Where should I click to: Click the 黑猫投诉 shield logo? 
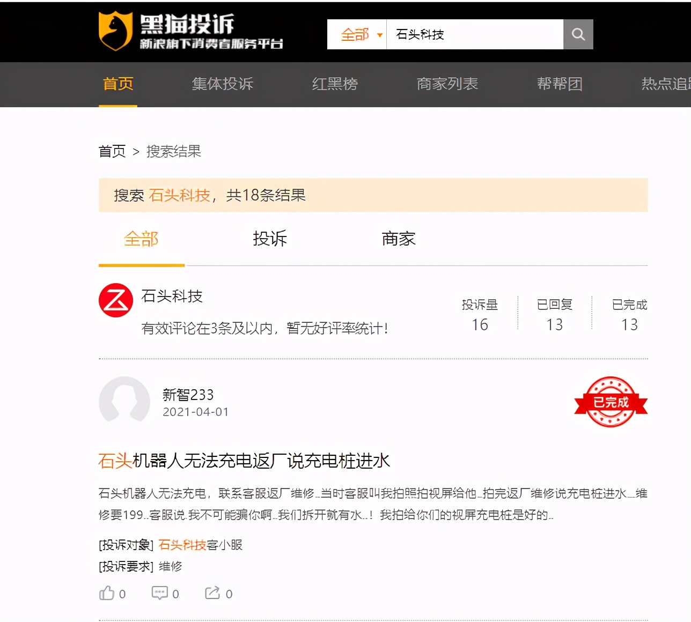pyautogui.click(x=115, y=31)
